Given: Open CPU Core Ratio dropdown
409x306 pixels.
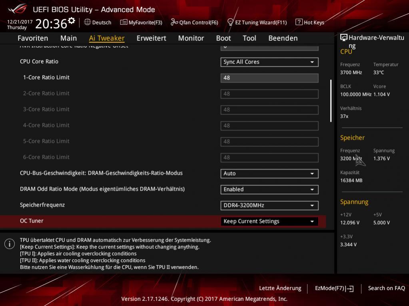Looking at the screenshot, I should tap(269, 62).
